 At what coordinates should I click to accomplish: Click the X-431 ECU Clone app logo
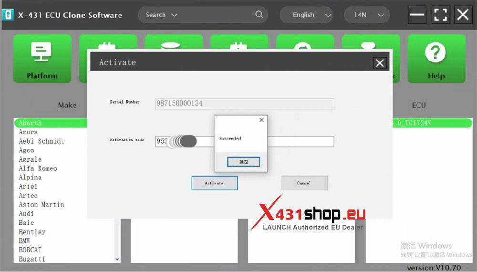coord(8,15)
